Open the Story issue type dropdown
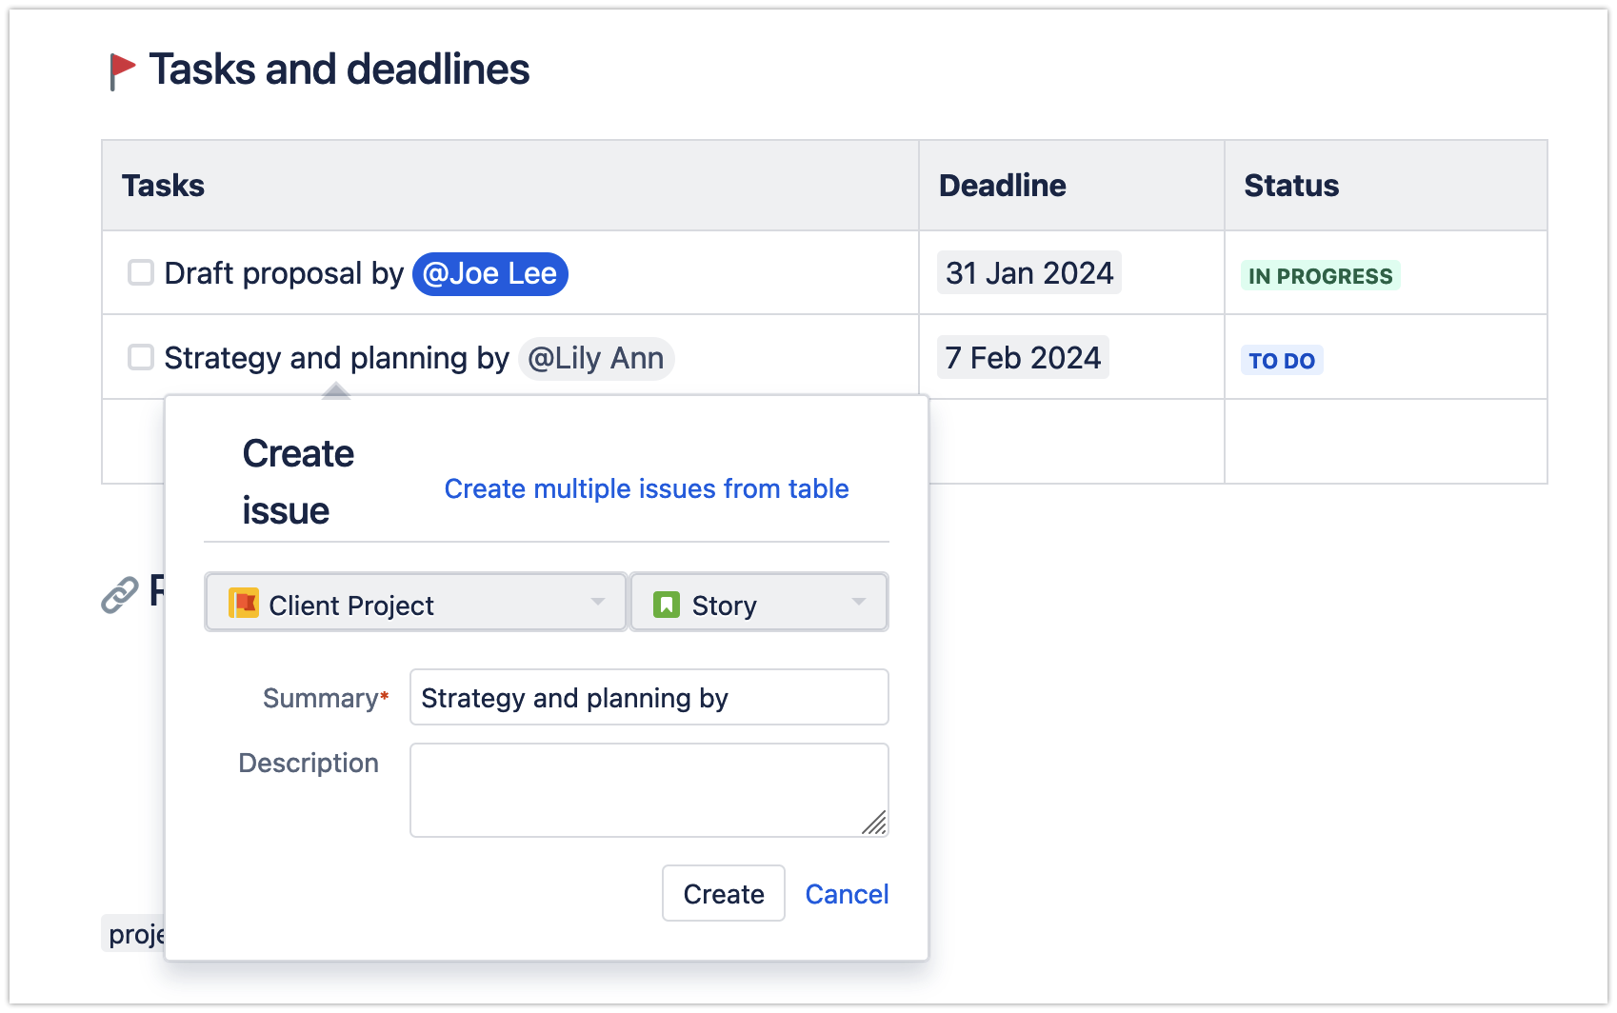1617x1013 pixels. [x=758, y=602]
